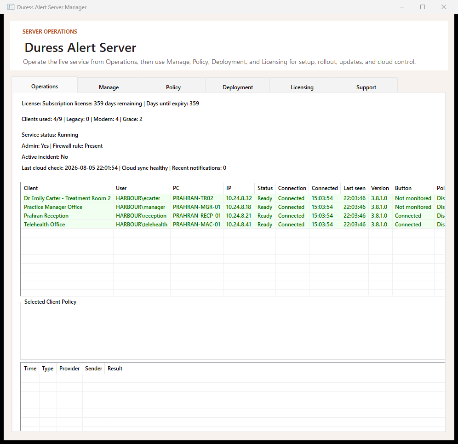
Task: Click the subscription license status line
Action: (x=110, y=104)
